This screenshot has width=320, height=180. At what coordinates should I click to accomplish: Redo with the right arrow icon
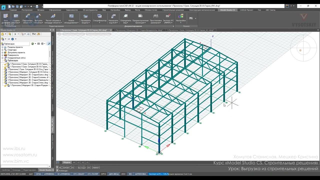pos(31,6)
